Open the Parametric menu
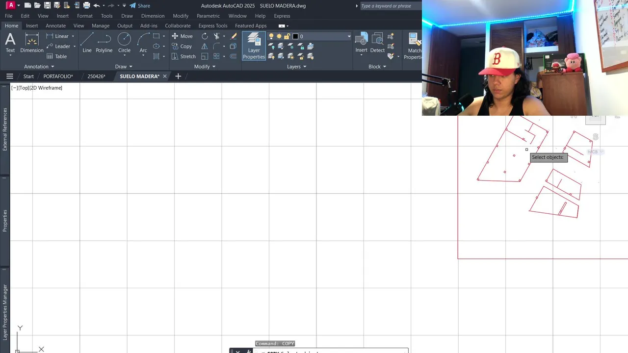The height and width of the screenshot is (353, 628). 208,16
